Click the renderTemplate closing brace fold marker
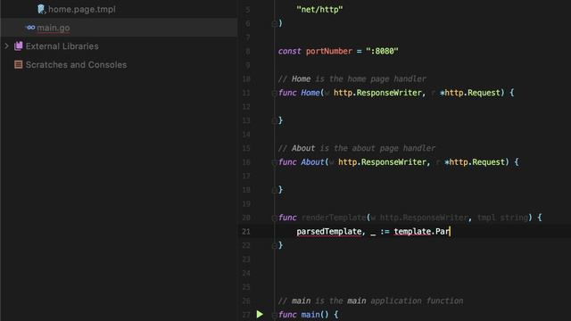Screen dimensions: 571x321 pos(274,246)
